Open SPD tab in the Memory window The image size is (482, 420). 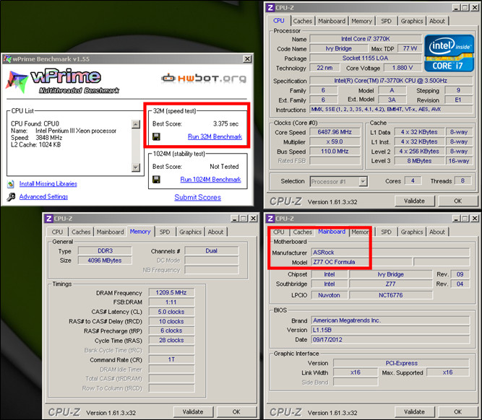(x=165, y=232)
